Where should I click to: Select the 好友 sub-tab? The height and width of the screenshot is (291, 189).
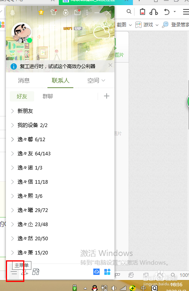click(22, 96)
